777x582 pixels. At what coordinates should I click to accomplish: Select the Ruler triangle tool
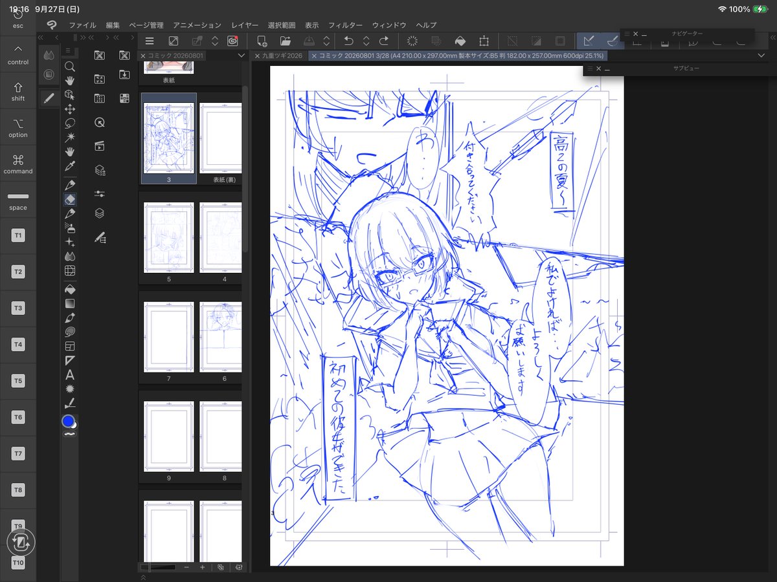(70, 360)
